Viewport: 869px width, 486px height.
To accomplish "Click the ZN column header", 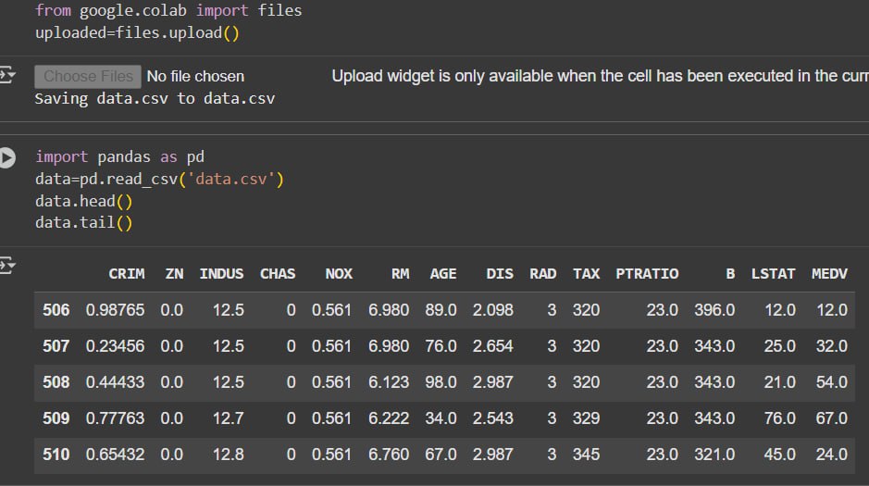I will coord(174,274).
